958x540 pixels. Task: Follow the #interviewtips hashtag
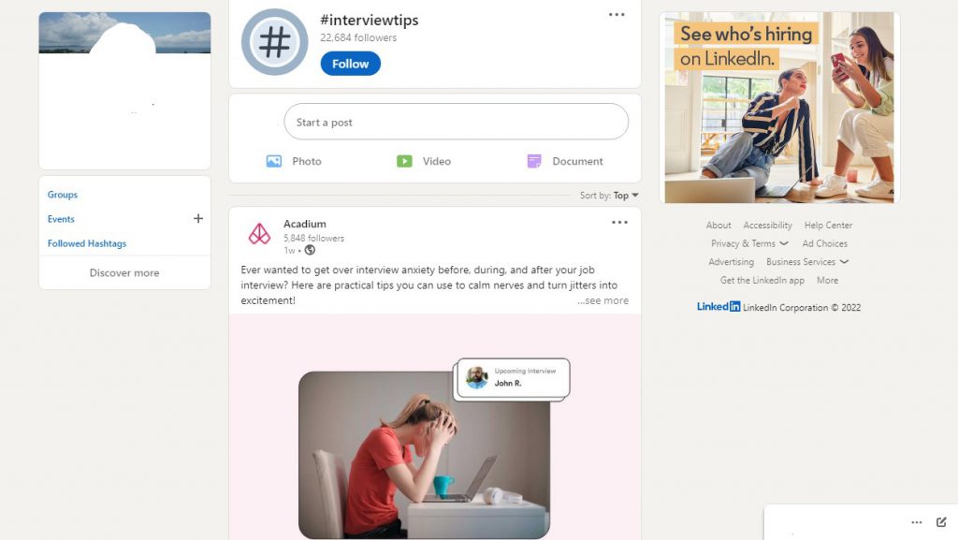350,64
